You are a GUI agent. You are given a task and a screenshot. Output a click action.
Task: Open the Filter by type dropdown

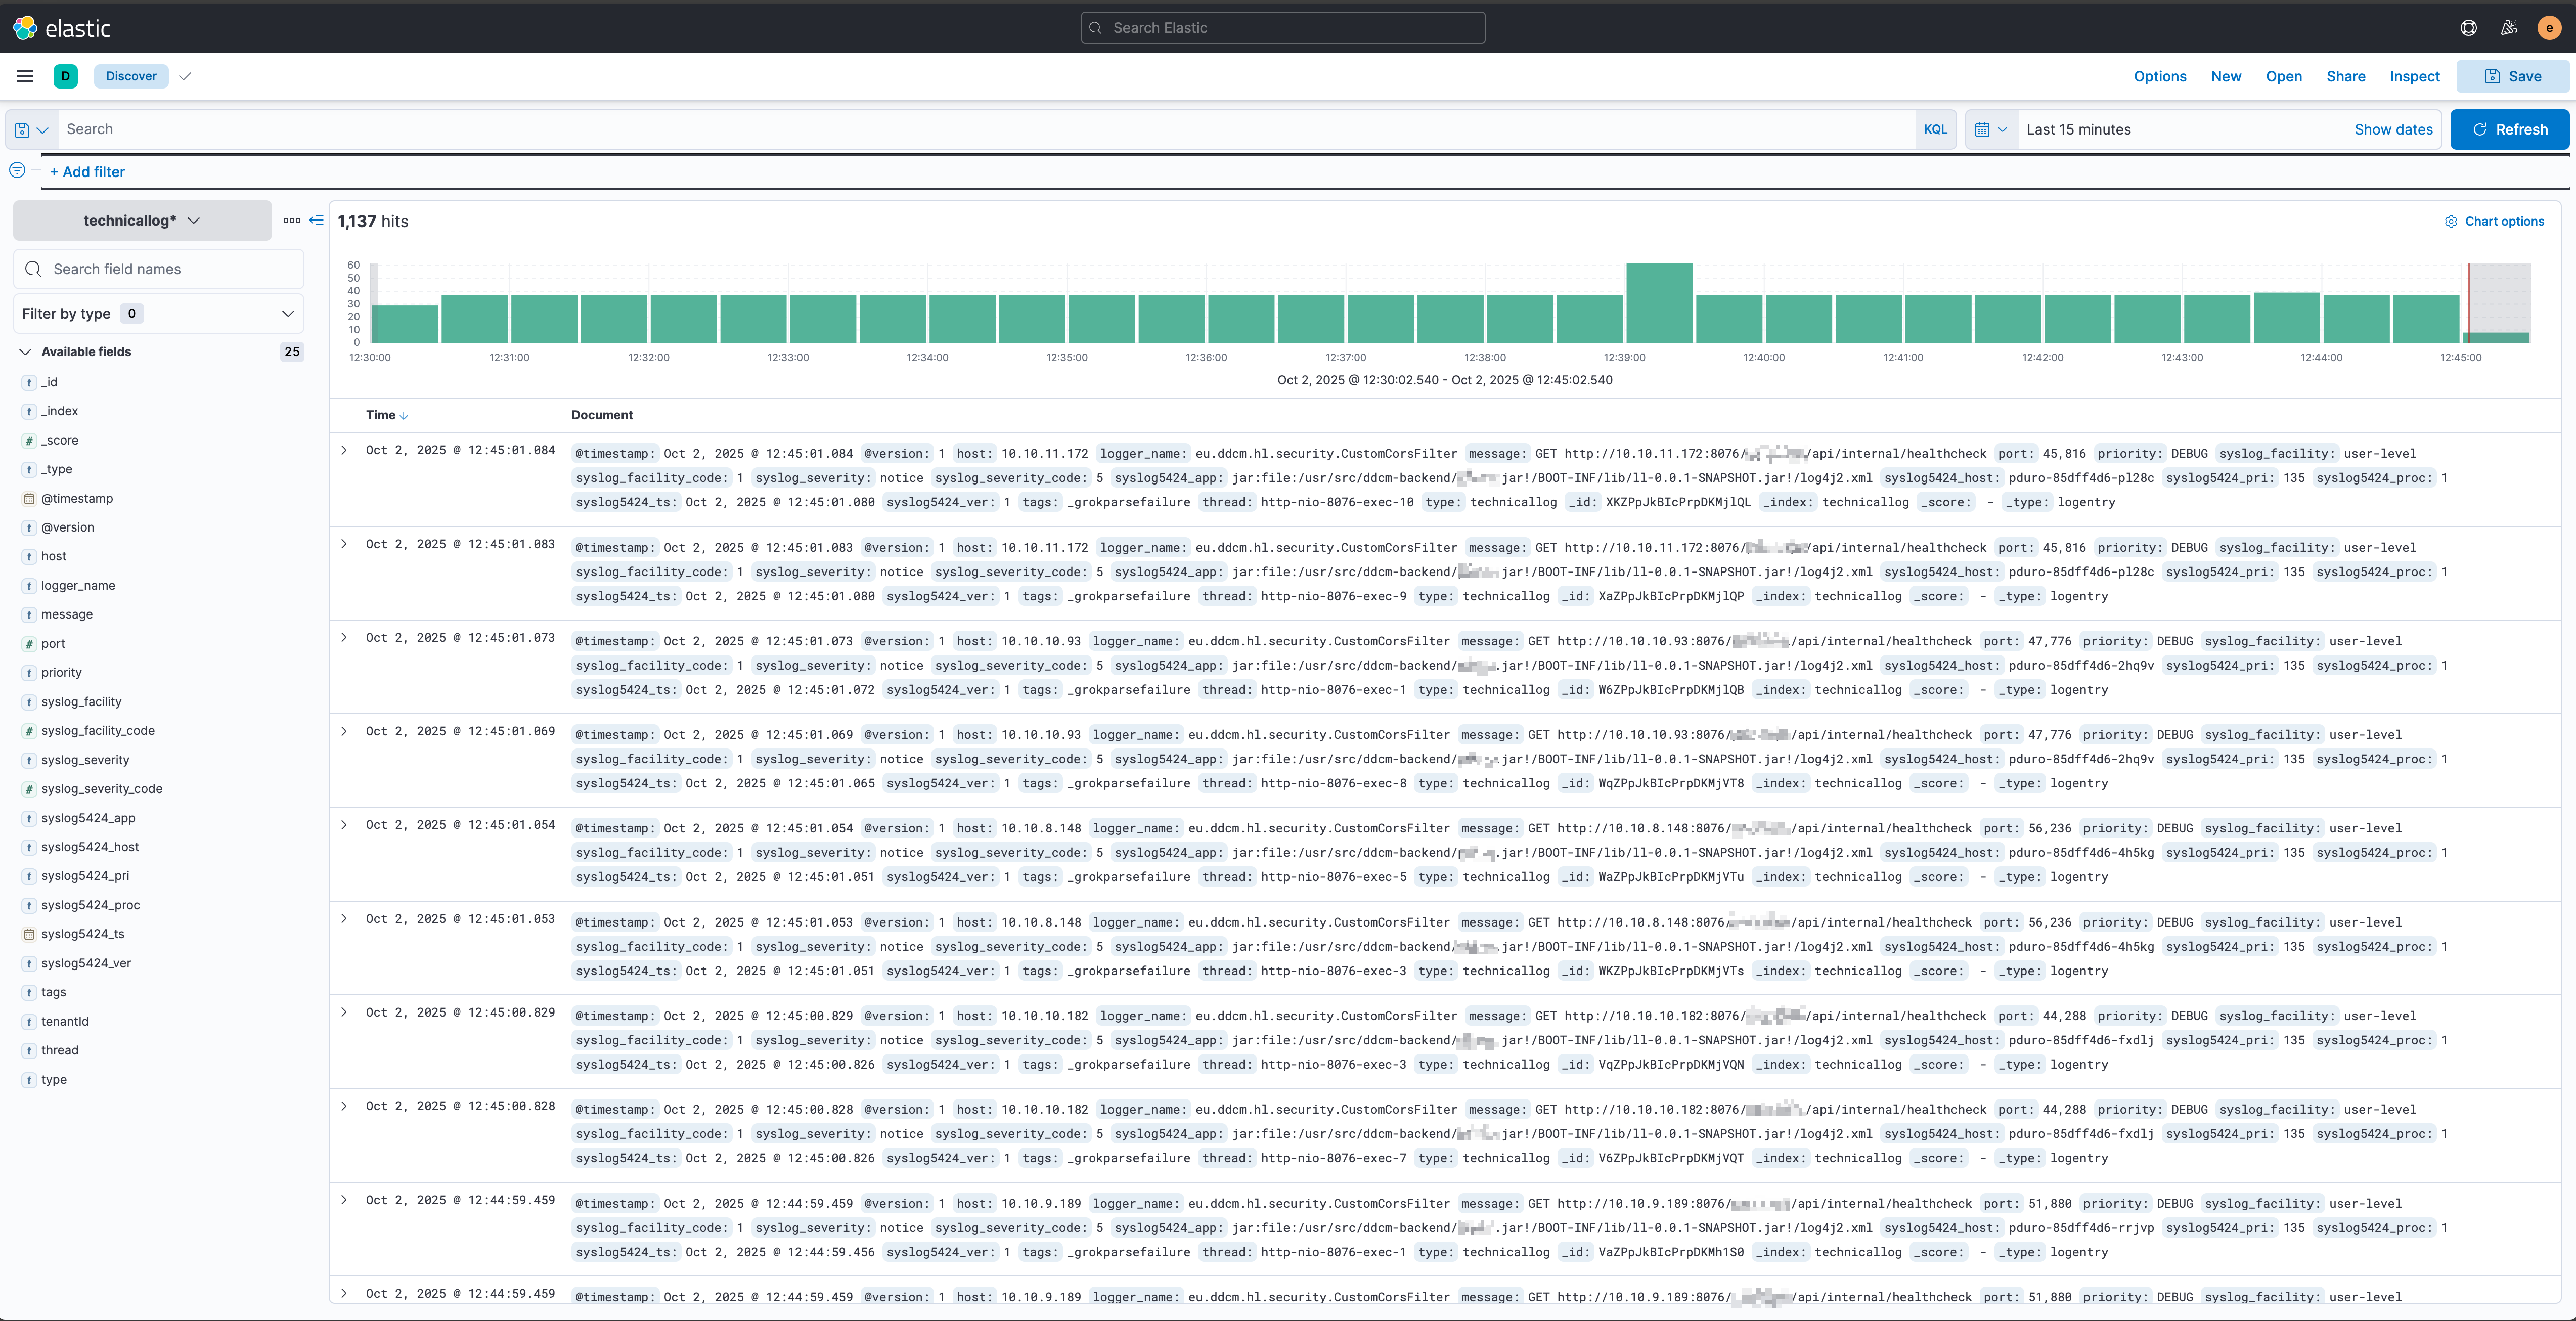click(158, 314)
